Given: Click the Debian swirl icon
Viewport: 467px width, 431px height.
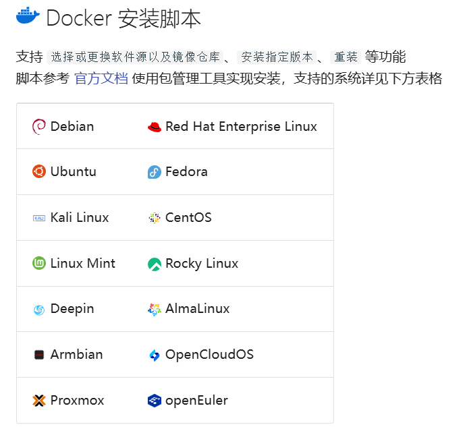Looking at the screenshot, I should tap(39, 126).
